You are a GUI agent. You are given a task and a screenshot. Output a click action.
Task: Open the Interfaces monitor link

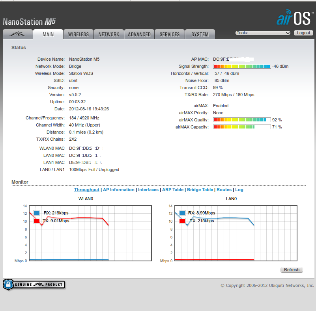coord(148,190)
